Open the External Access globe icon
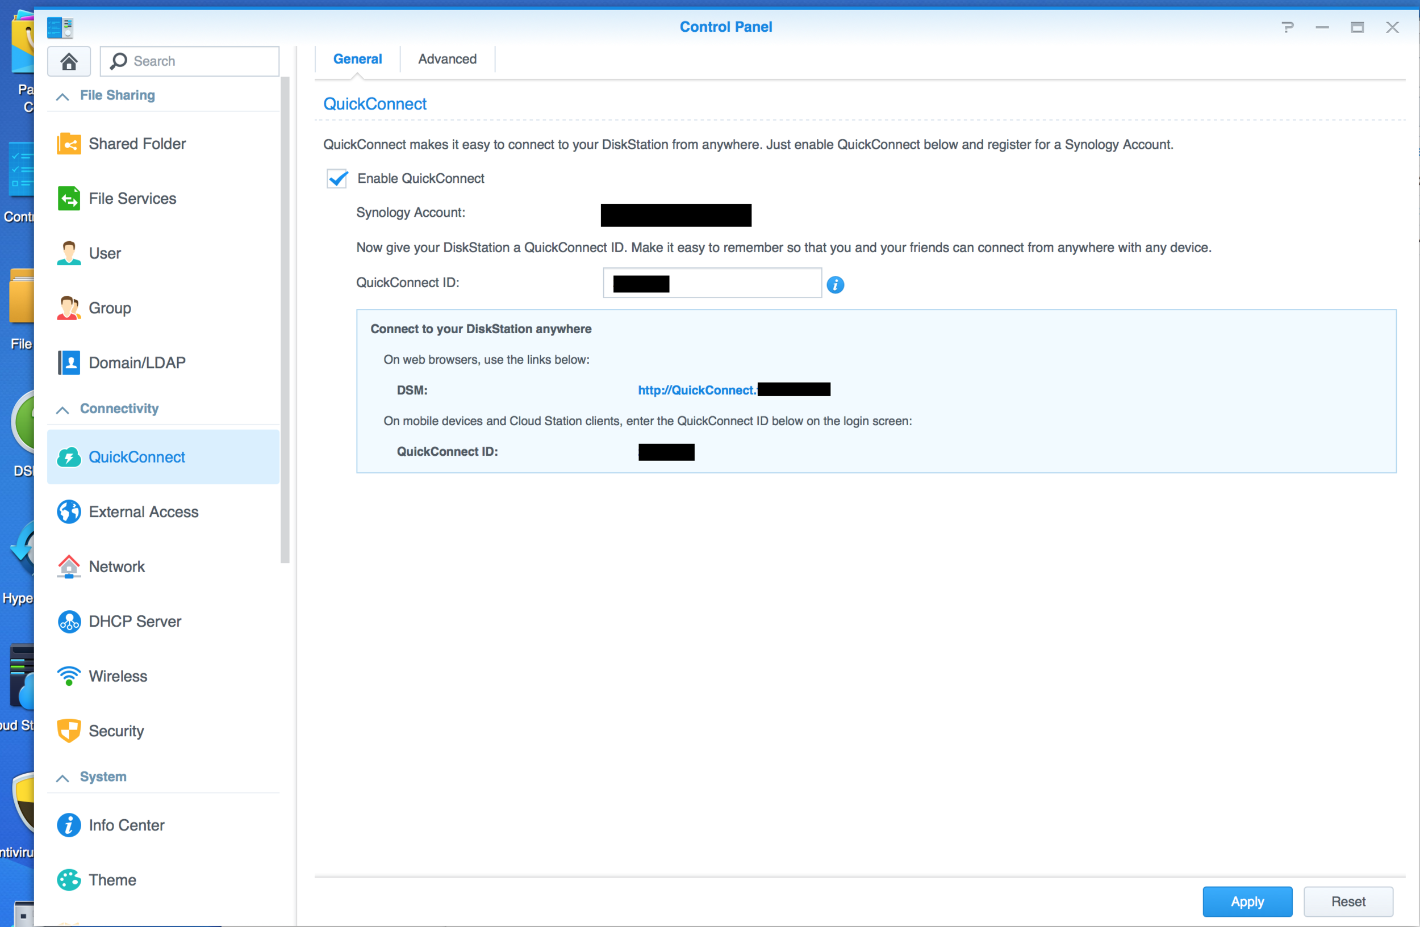This screenshot has height=927, width=1420. point(69,512)
